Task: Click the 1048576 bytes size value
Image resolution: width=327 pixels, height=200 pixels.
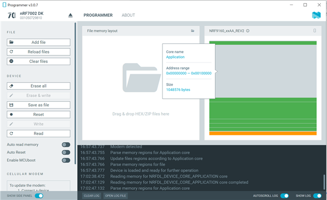Action: click(178, 90)
